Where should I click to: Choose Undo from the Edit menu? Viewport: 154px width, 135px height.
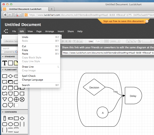pyautogui.click(x=39, y=37)
